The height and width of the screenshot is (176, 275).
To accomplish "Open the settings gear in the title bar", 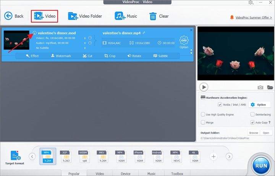I will [x=251, y=2].
